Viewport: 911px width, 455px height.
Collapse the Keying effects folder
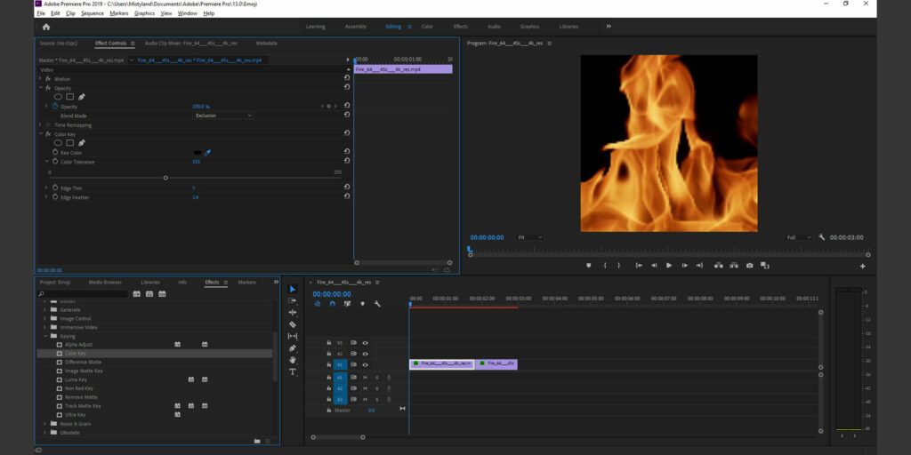tap(44, 336)
